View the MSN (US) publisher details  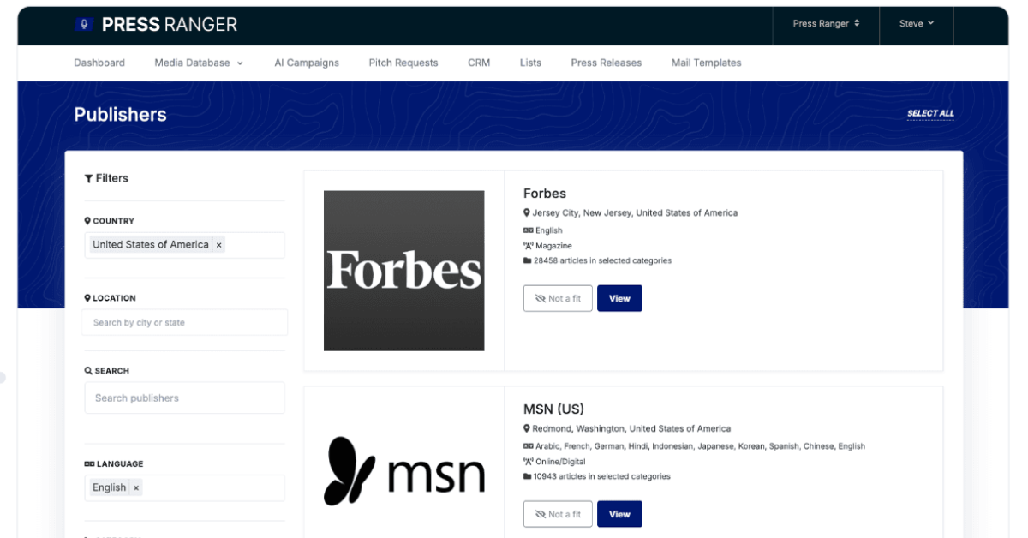point(619,514)
